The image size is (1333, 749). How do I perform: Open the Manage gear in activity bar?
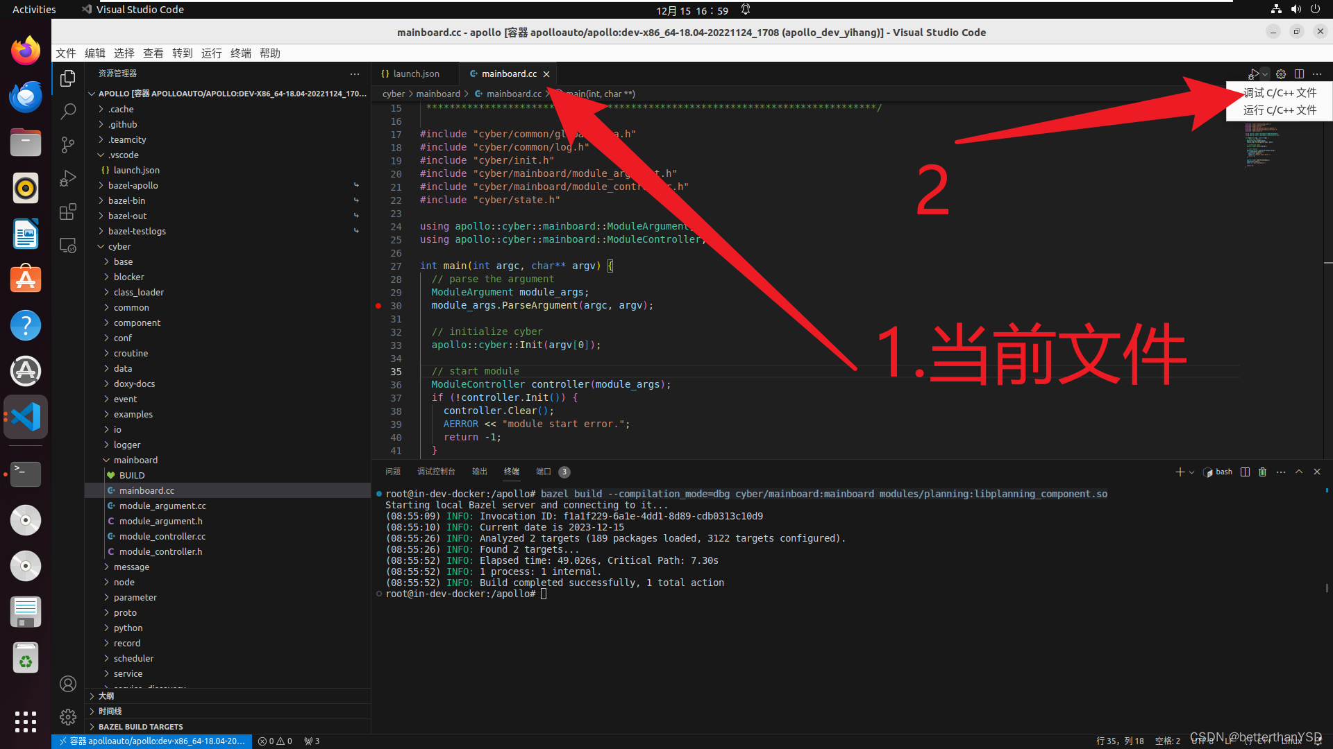[68, 717]
